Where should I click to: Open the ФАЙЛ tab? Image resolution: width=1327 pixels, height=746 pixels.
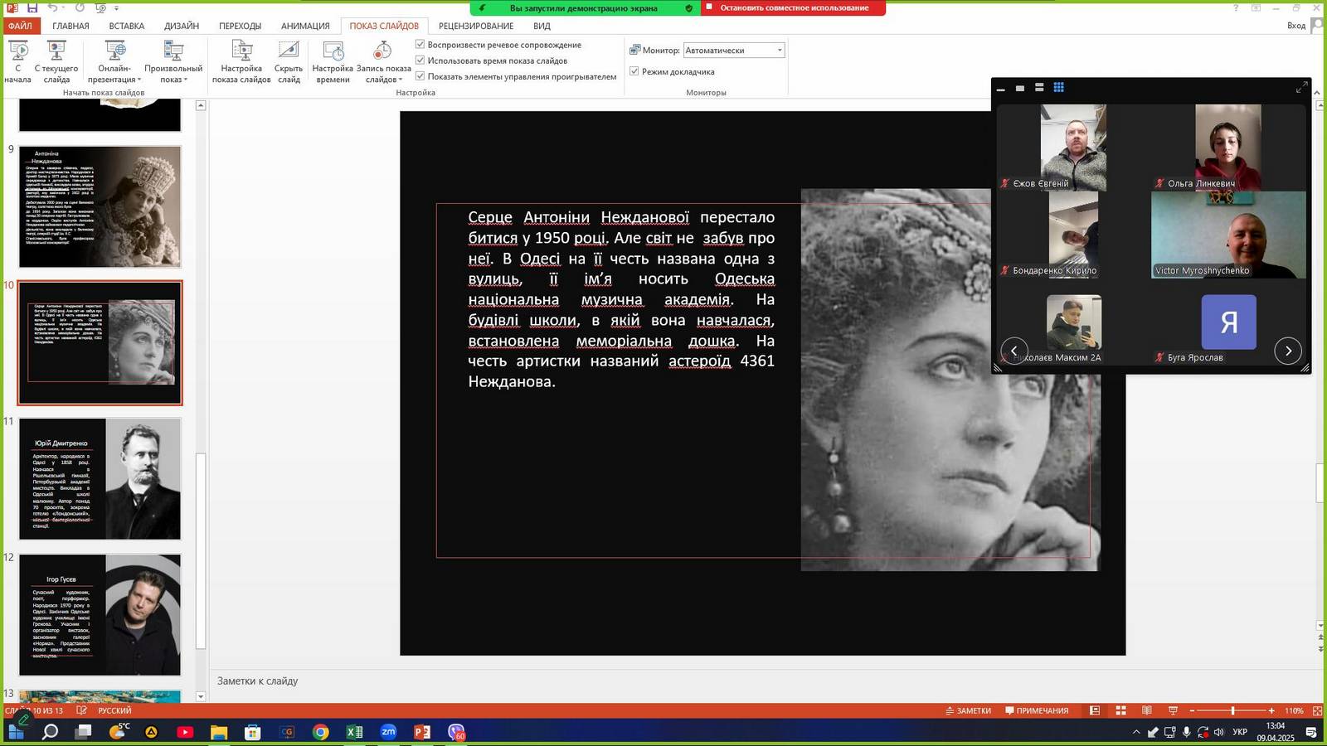20,26
